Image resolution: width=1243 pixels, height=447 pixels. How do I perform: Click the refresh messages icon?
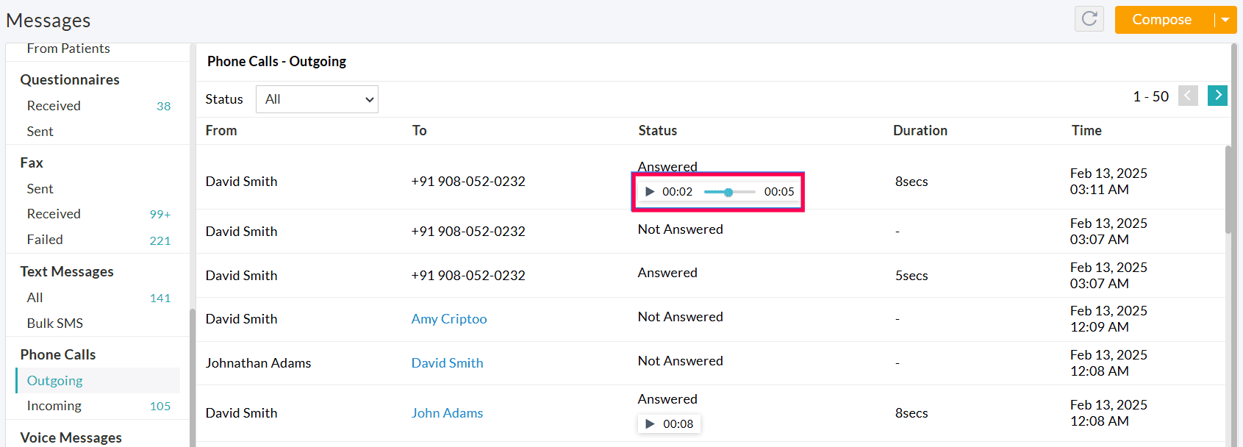[x=1089, y=19]
